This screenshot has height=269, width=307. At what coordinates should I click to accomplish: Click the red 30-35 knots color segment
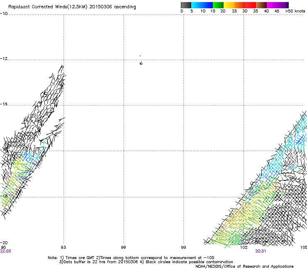[251, 5]
